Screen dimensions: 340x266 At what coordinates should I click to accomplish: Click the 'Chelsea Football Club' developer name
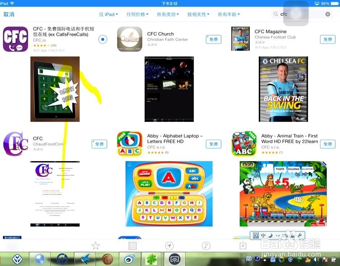click(x=275, y=37)
